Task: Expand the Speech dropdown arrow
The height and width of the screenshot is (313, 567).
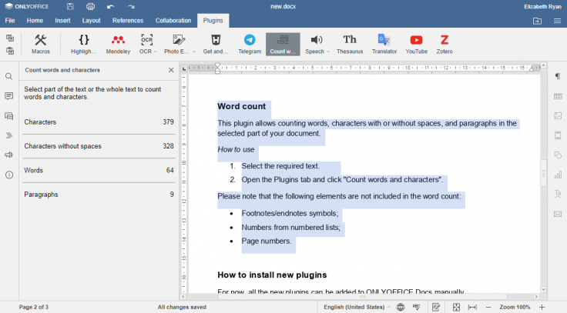Action: click(328, 52)
